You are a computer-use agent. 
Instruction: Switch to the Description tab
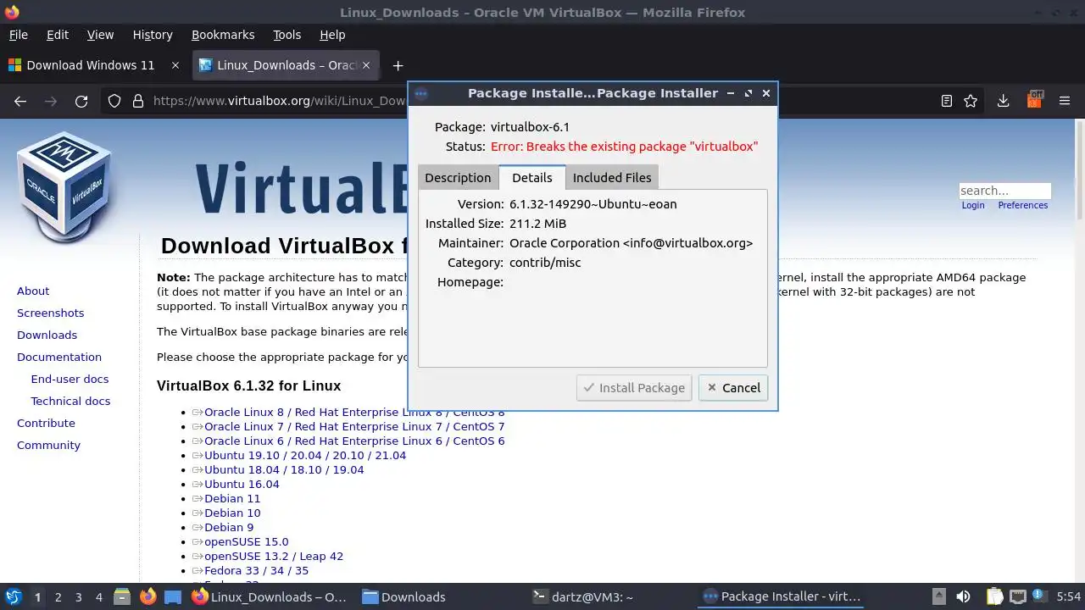[458, 177]
